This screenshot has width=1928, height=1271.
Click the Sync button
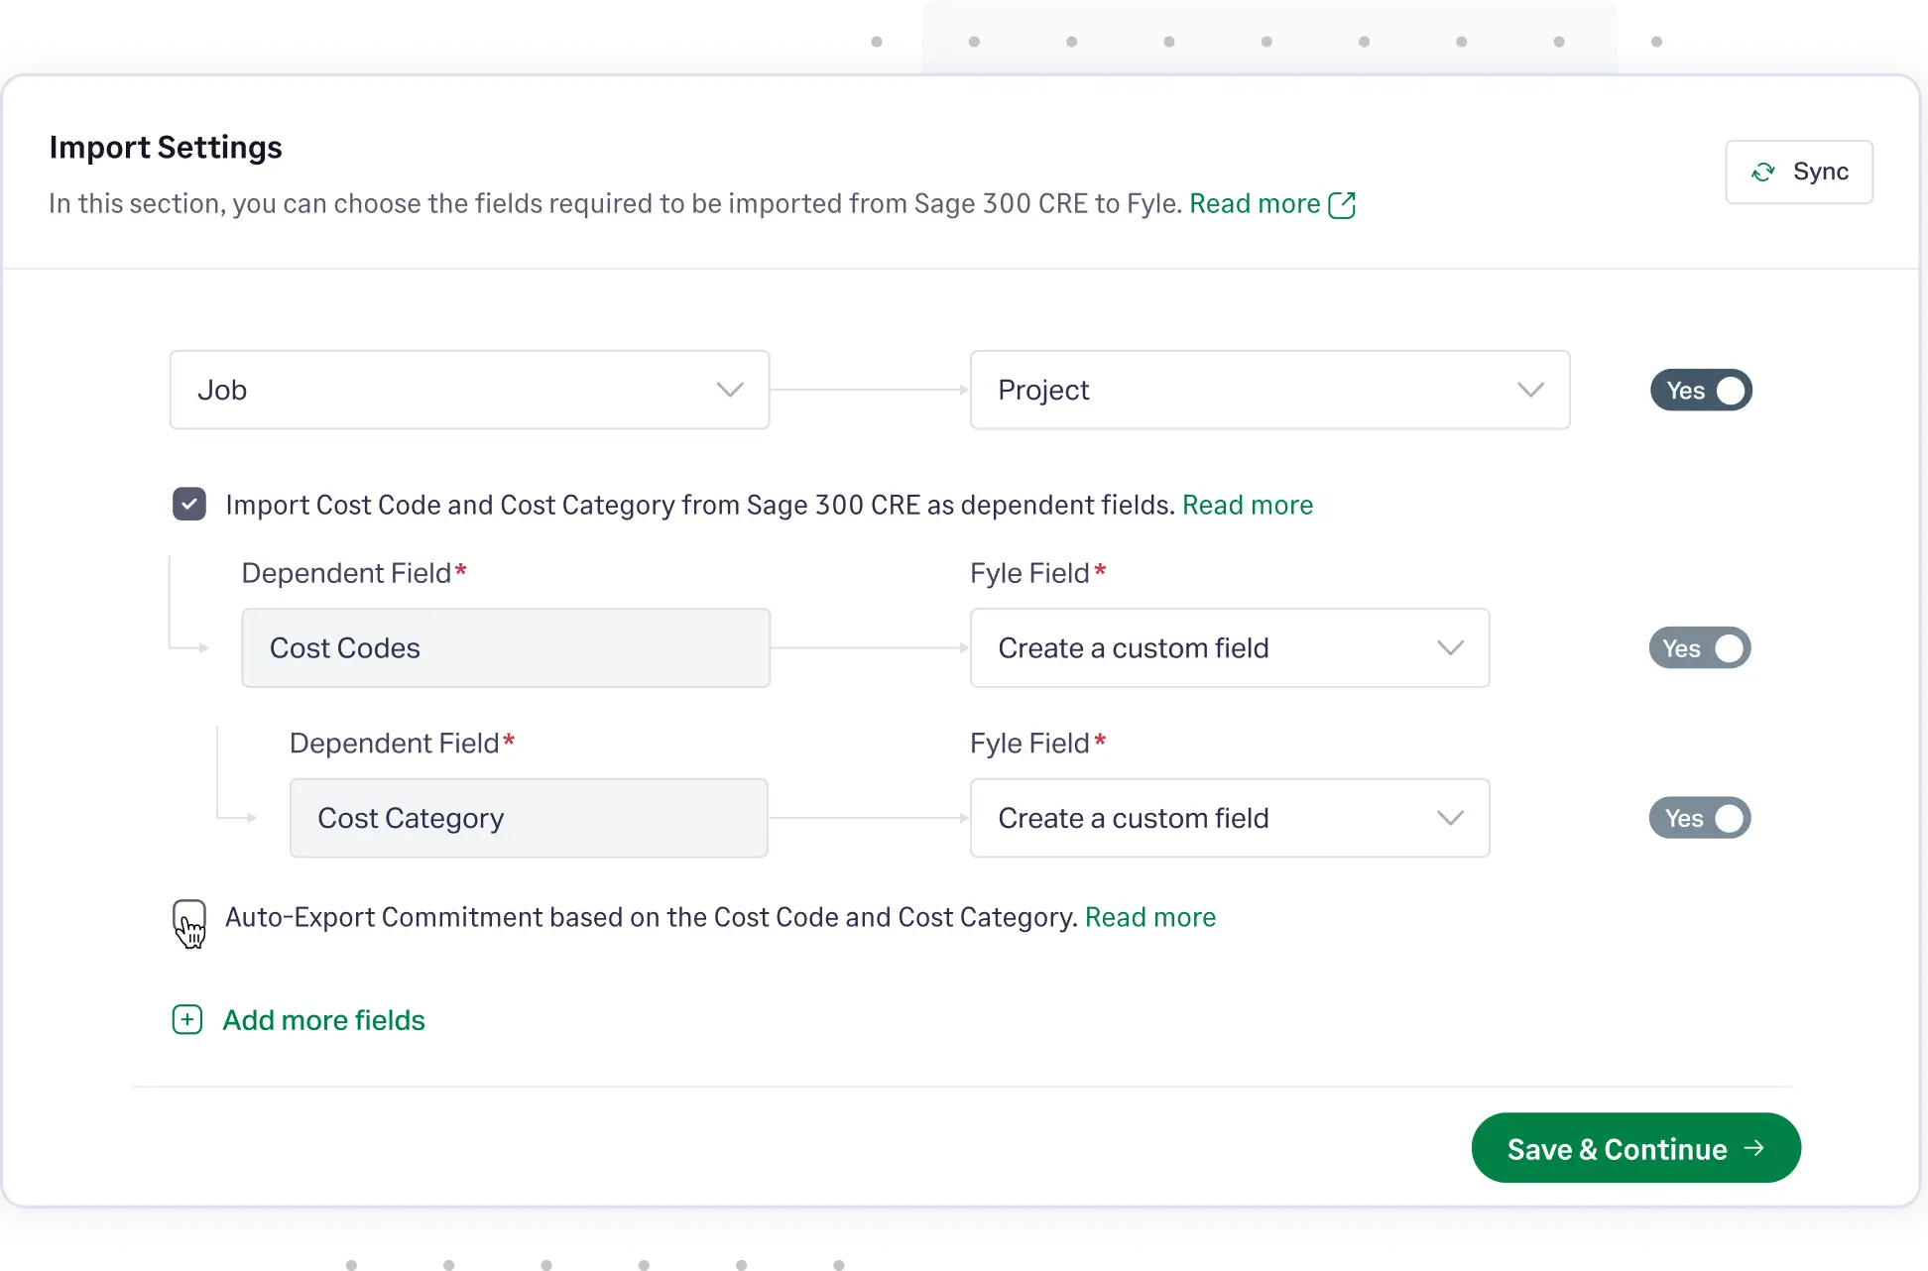click(1798, 171)
